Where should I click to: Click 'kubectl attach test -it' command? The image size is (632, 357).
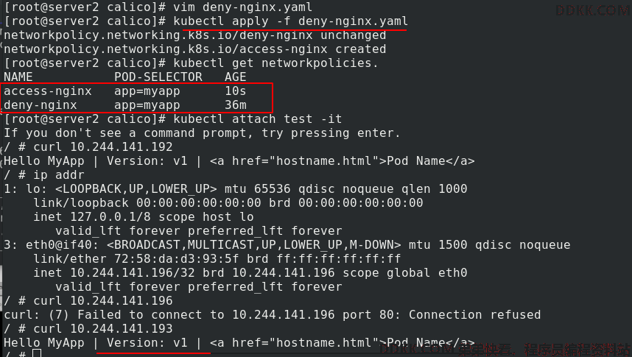(x=258, y=119)
